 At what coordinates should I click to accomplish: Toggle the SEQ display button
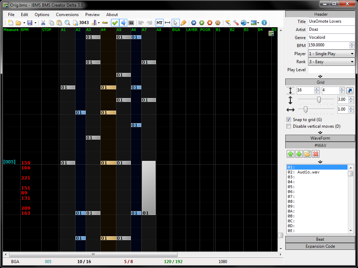point(131,23)
